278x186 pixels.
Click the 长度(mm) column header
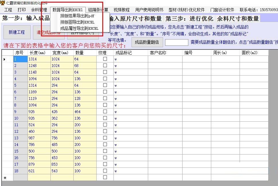39,53
